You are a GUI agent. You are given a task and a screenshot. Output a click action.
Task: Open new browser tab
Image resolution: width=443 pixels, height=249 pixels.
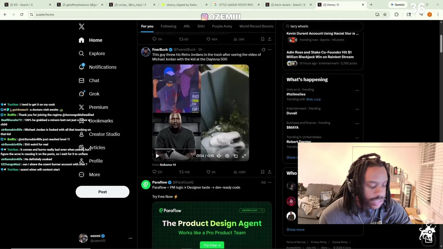371,5
